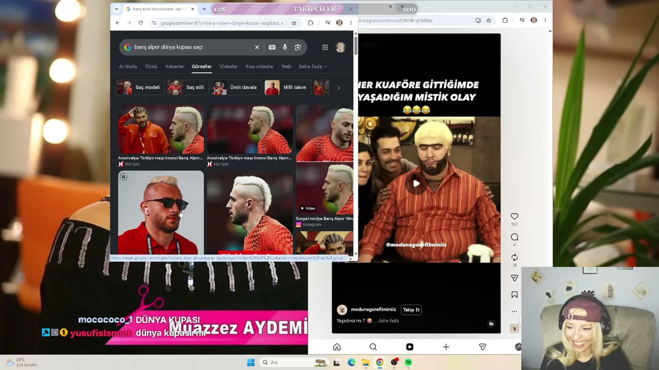Open the modunagorefilminiiz profile link
Viewport: 659px width, 370px height.
[373, 310]
